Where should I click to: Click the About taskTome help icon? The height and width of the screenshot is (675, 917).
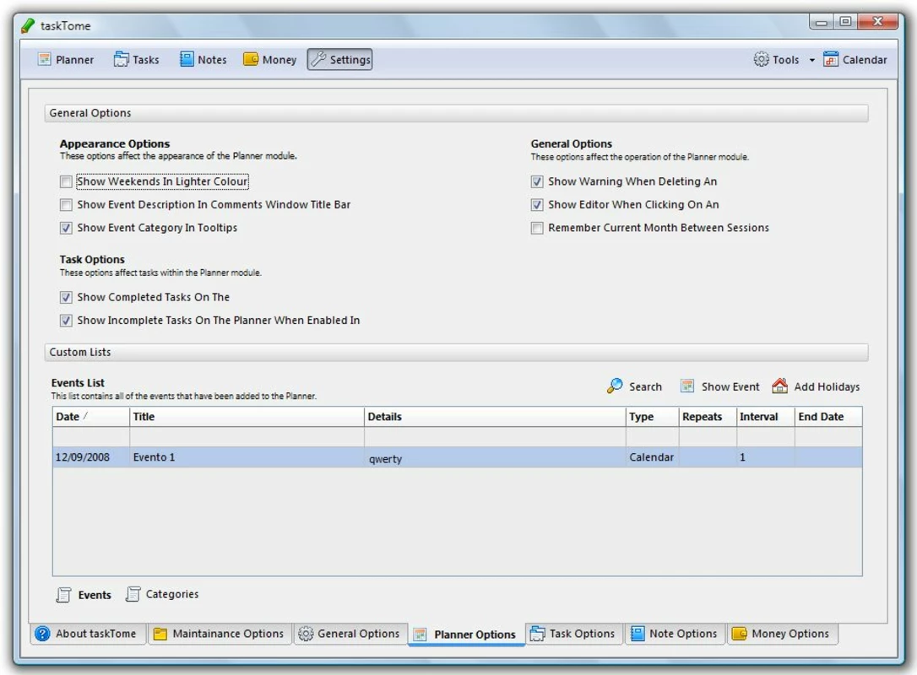click(x=43, y=634)
